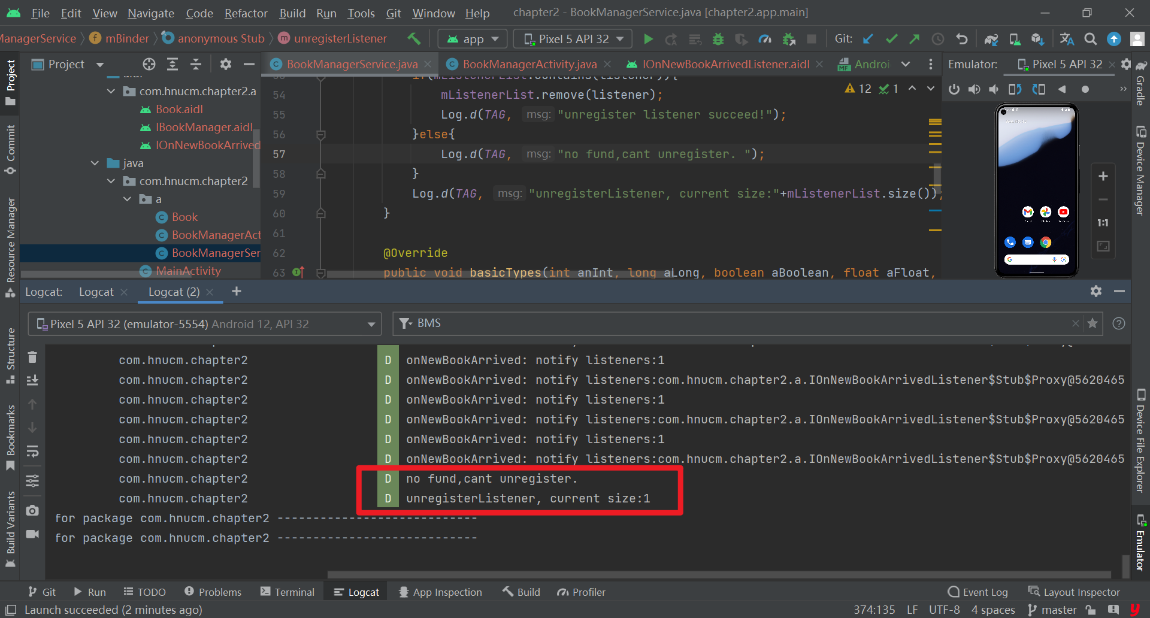
Task: Clear the BMS filter text
Action: coord(1076,323)
